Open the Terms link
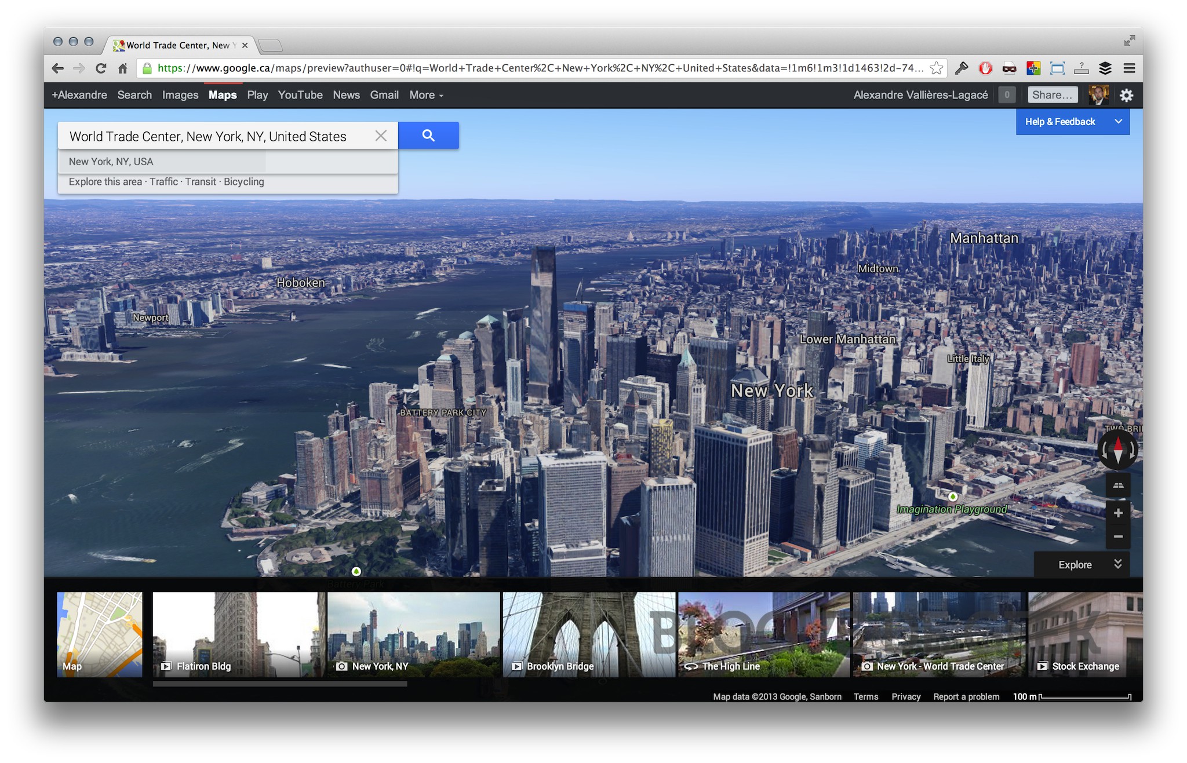 pos(866,696)
